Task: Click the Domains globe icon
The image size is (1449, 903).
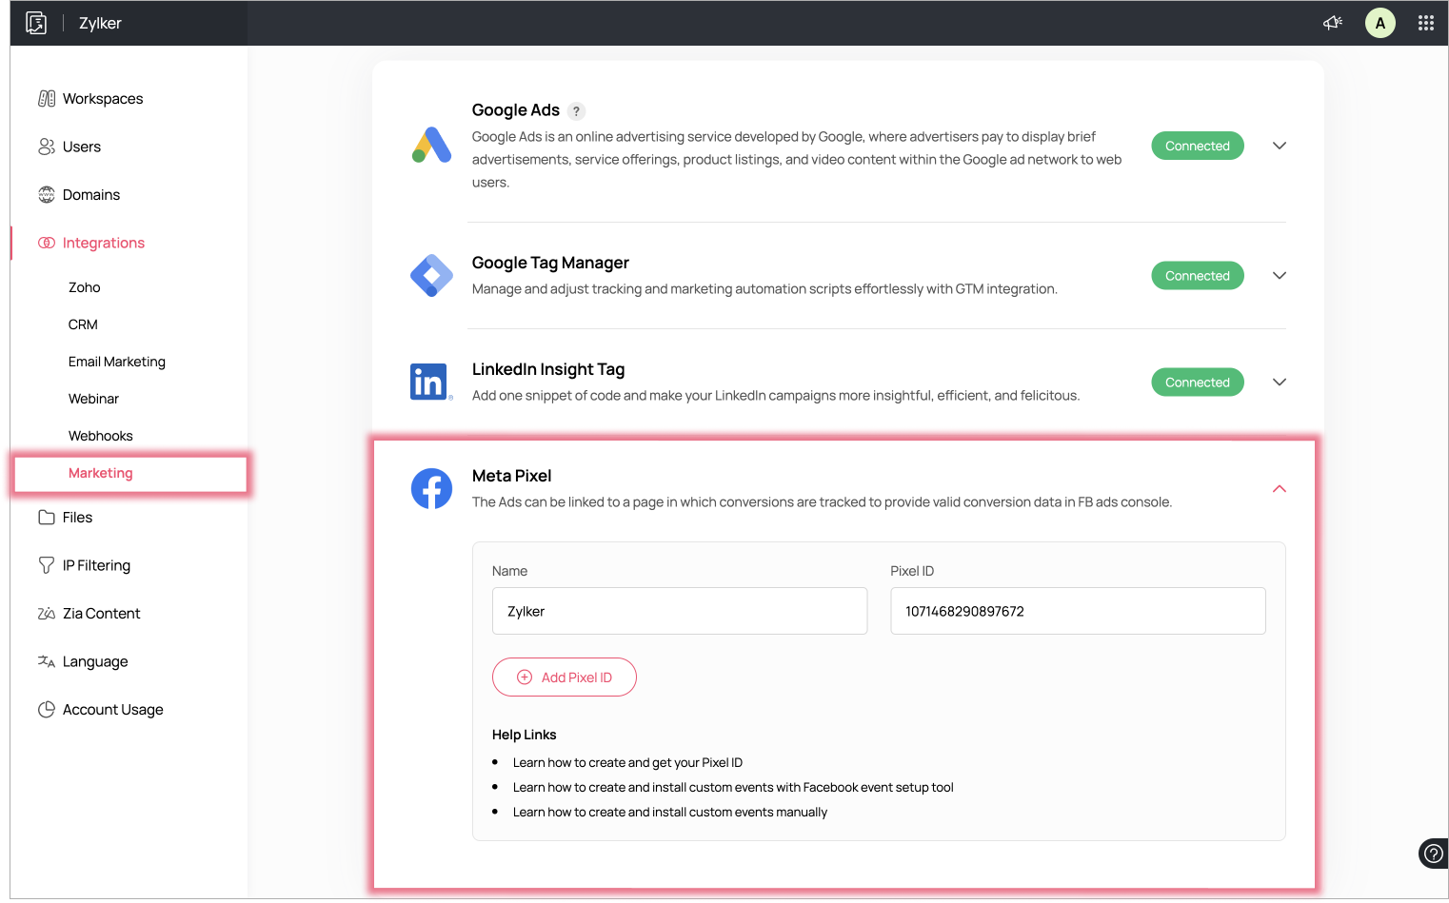Action: click(x=47, y=194)
